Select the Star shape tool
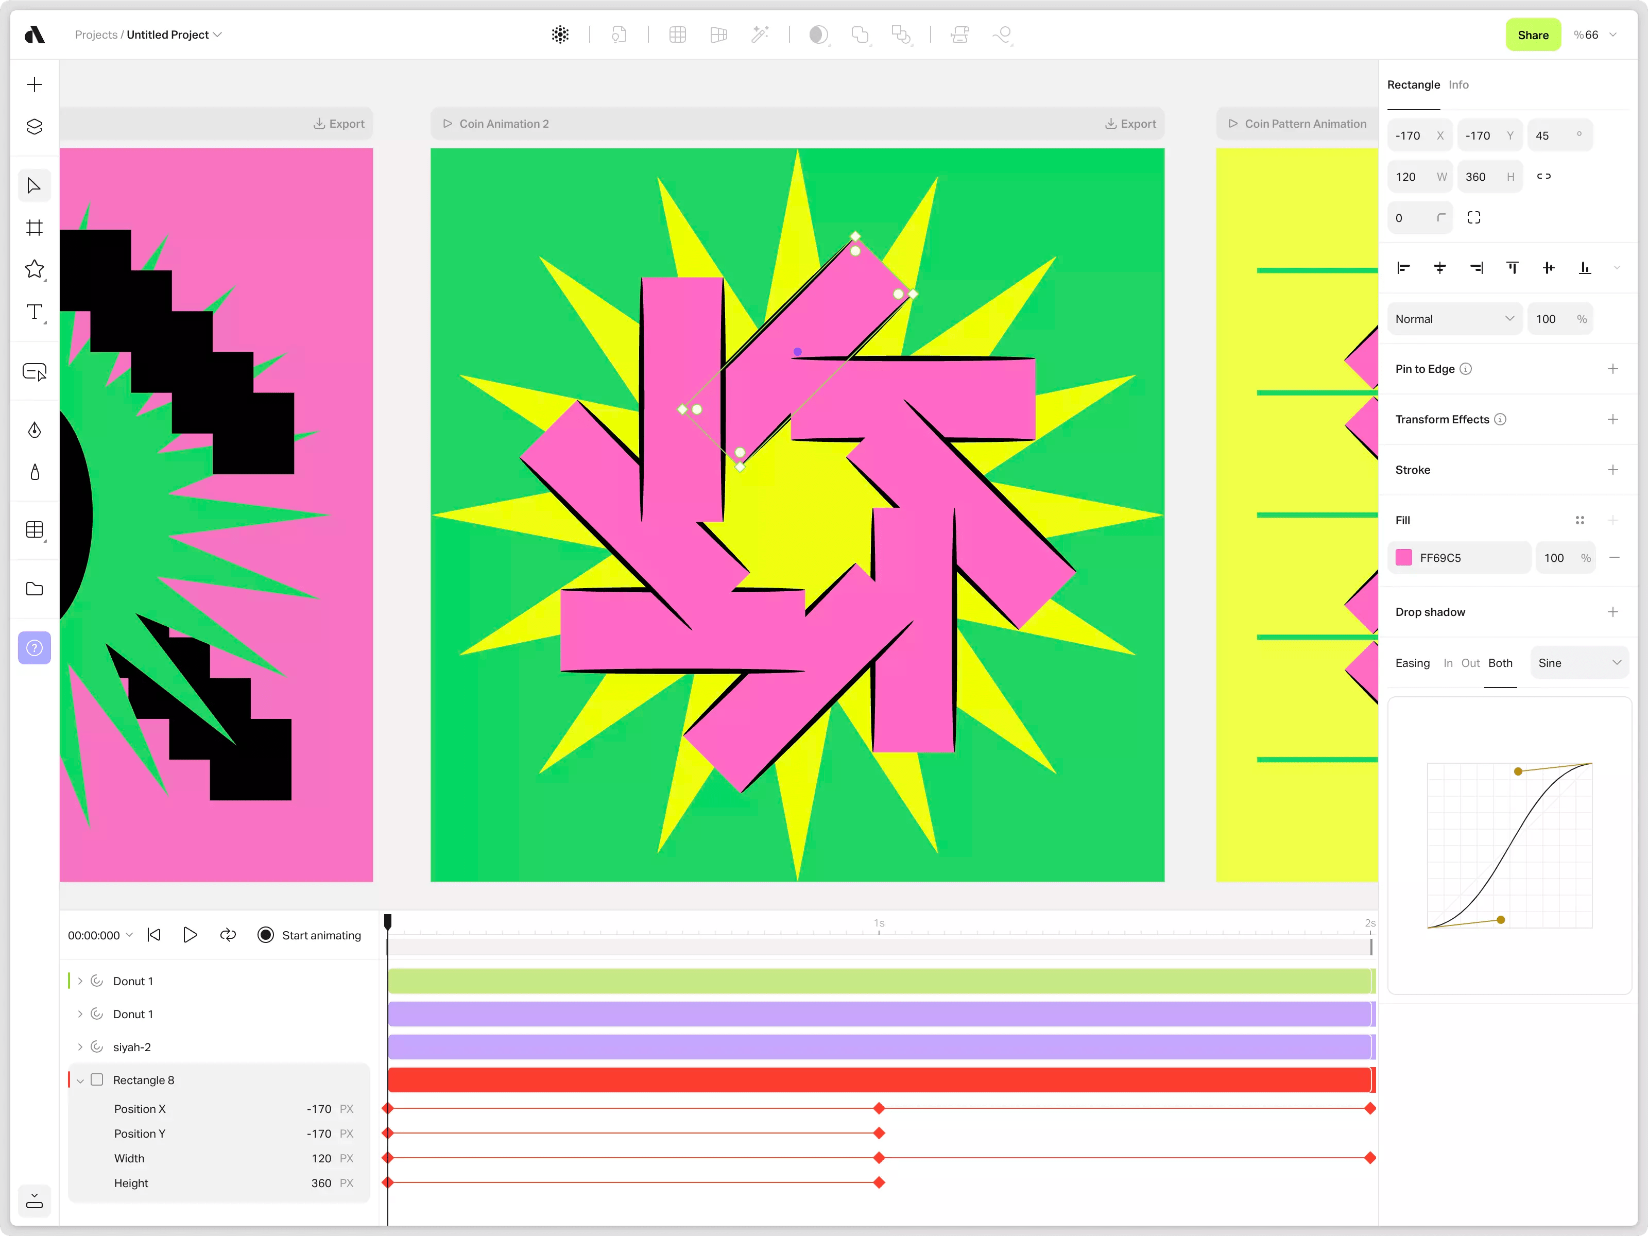Viewport: 1648px width, 1236px height. [35, 269]
